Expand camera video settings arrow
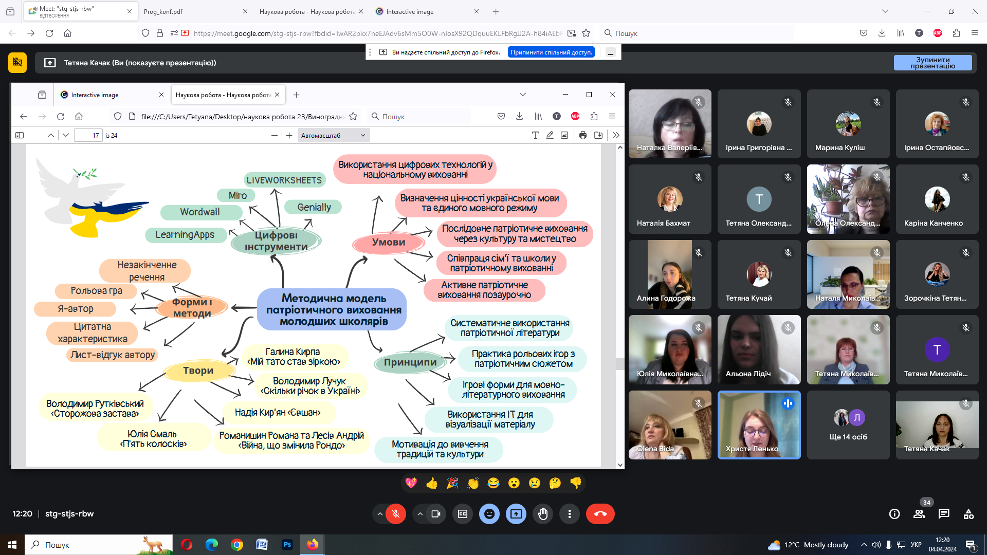 [420, 514]
